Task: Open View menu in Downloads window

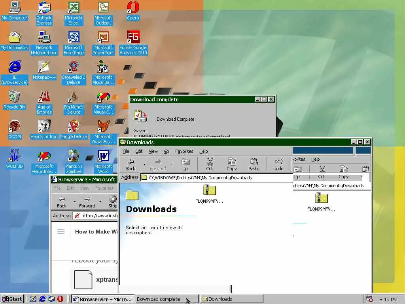Action: click(x=153, y=151)
